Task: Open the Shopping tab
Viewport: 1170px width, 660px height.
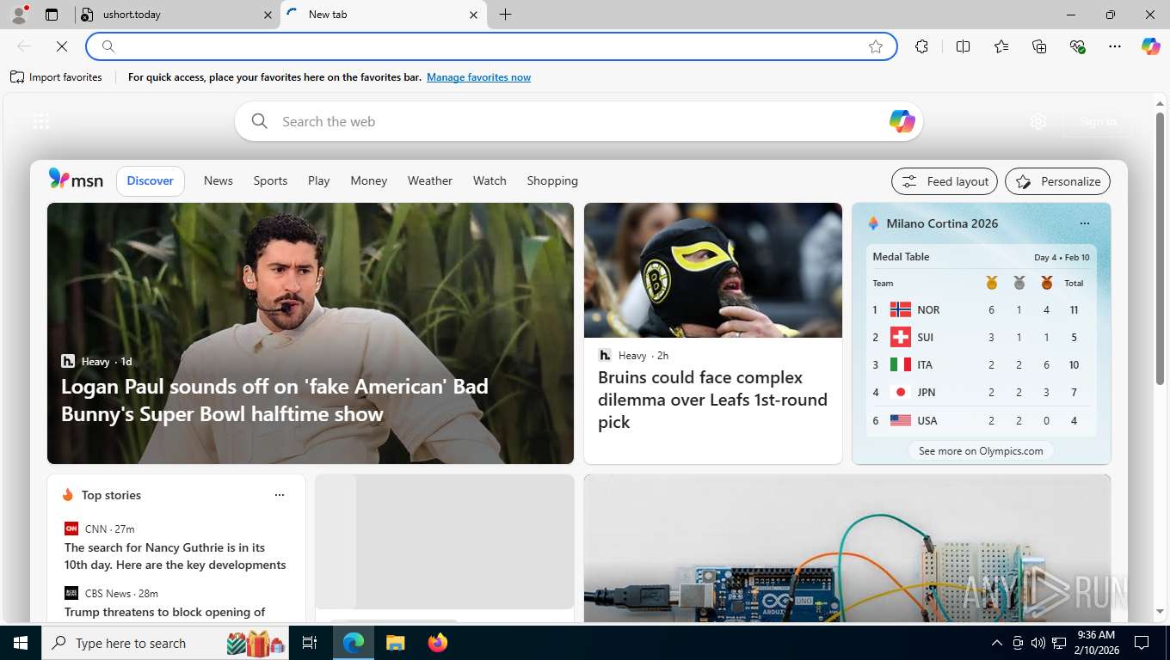Action: click(x=552, y=180)
